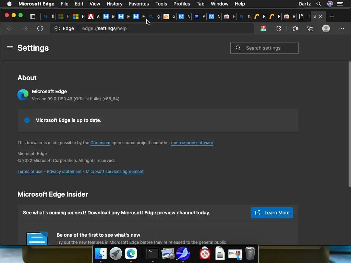Image resolution: width=351 pixels, height=263 pixels.
Task: Open the profile avatar icon
Action: tap(326, 28)
